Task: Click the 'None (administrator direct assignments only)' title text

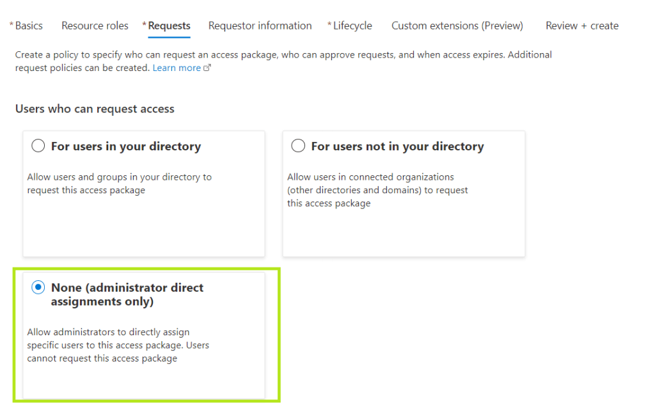Action: click(127, 294)
